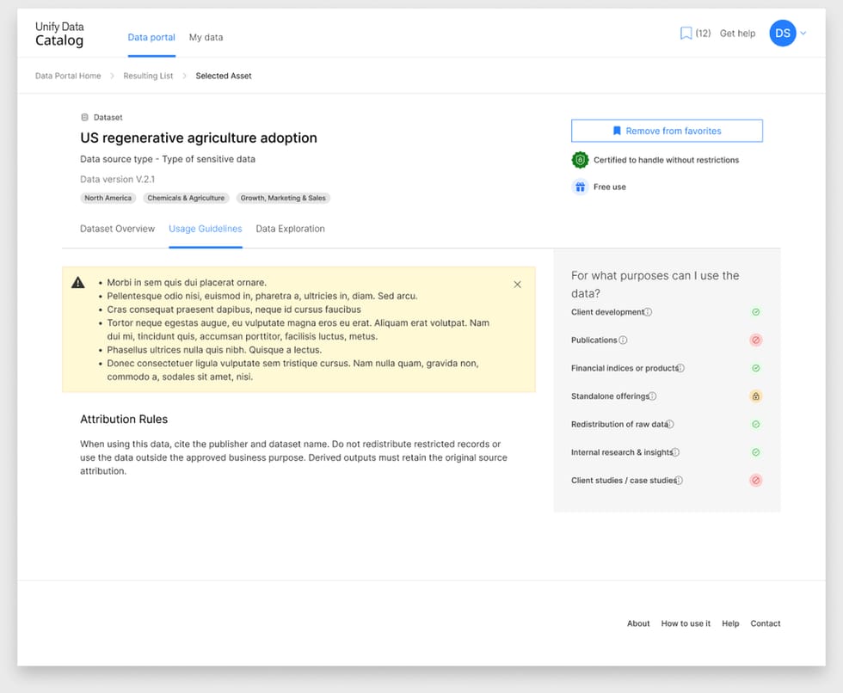Click Remove from favorites button
Viewport: 843px width, 693px height.
[667, 131]
